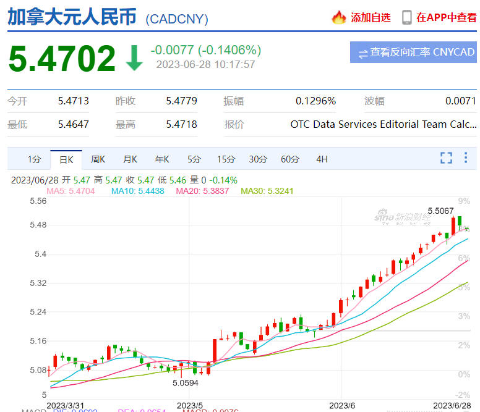Click the flame icon beside 添加自选
Viewport: 480px width, 412px height.
coord(338,17)
